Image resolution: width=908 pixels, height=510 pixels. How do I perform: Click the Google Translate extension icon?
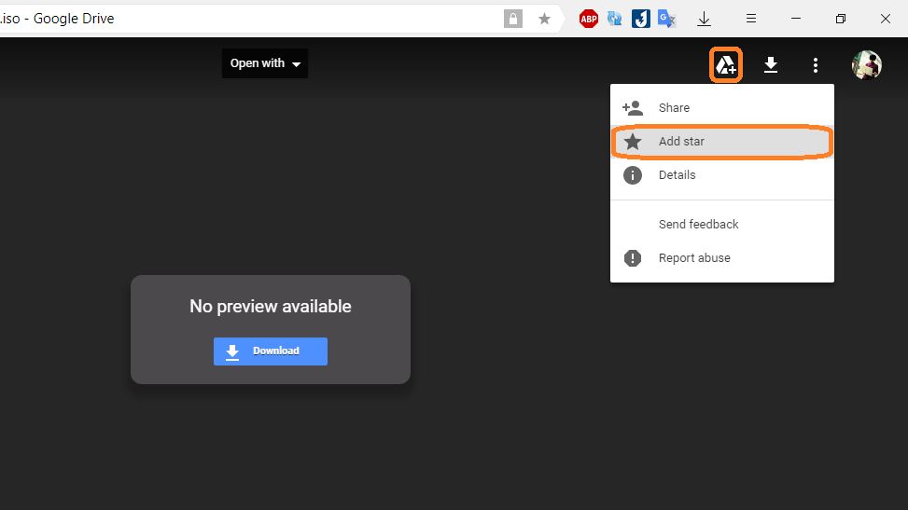coord(666,19)
